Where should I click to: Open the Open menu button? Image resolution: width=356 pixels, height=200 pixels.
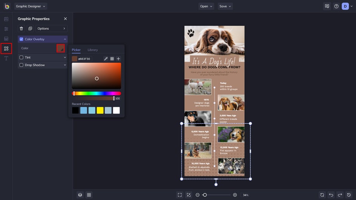(206, 6)
